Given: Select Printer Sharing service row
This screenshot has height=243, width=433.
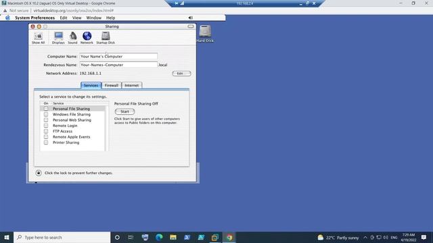Looking at the screenshot, I should [x=72, y=142].
